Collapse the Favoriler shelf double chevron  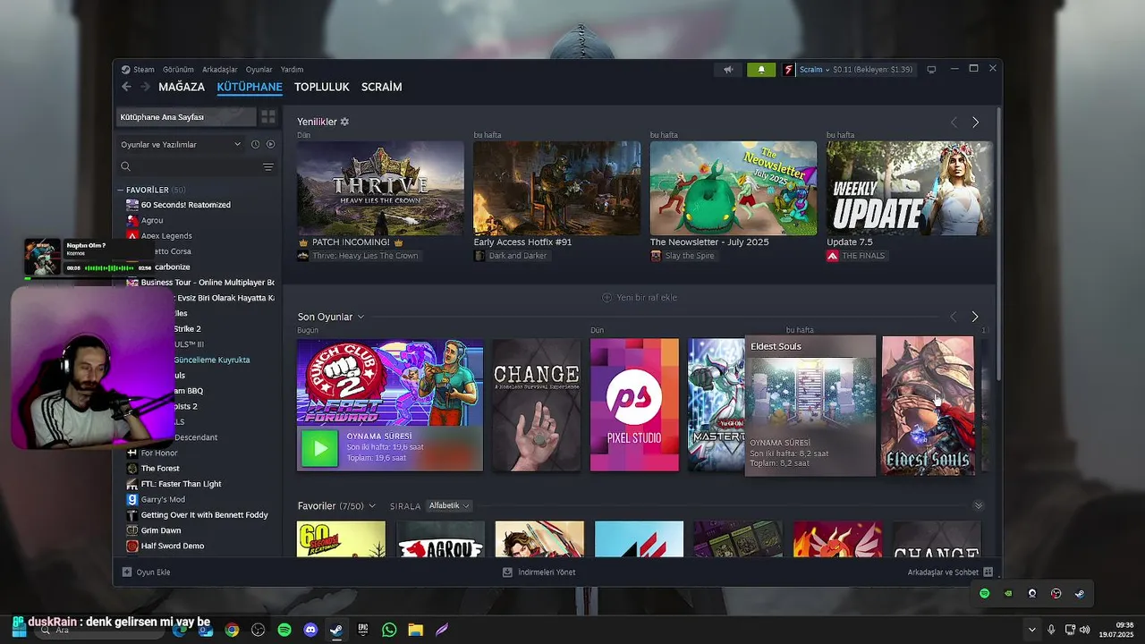click(x=979, y=505)
